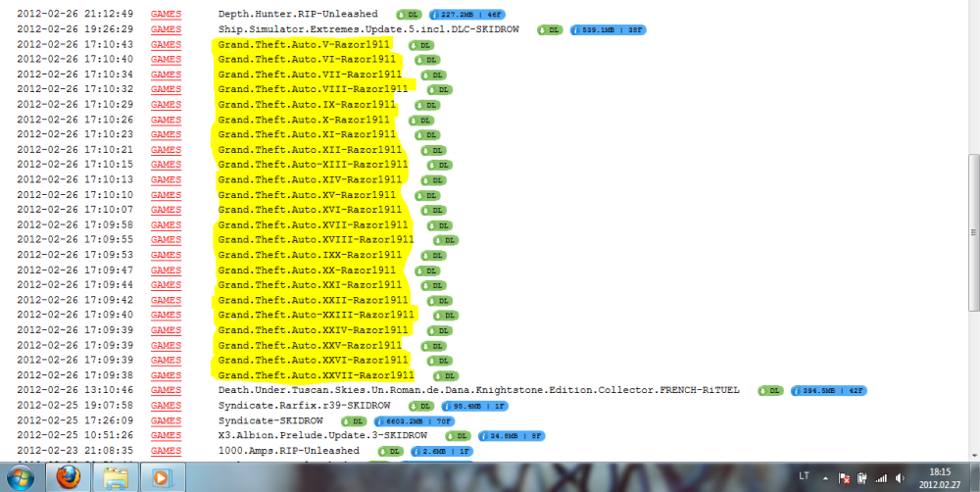
Task: Select release name Grand.Theft.Auto.V-Razor1911
Action: [304, 44]
